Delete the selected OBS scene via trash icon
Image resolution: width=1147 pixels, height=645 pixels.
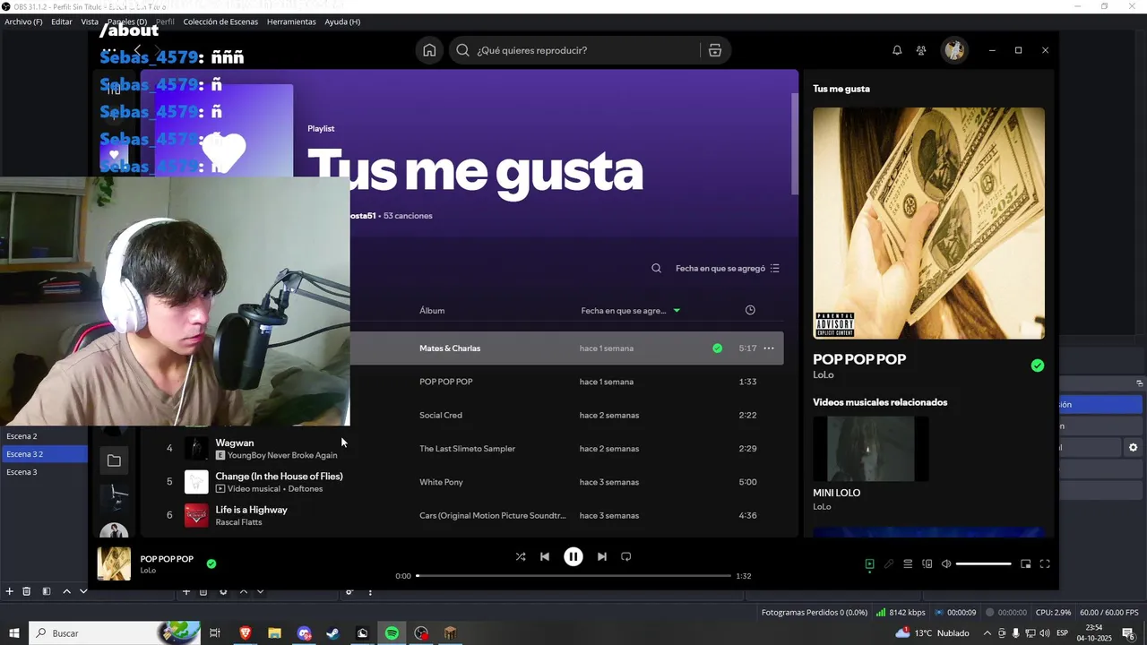(27, 591)
